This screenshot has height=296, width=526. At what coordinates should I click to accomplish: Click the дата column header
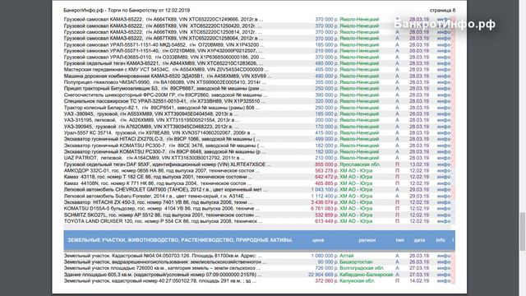point(419,240)
